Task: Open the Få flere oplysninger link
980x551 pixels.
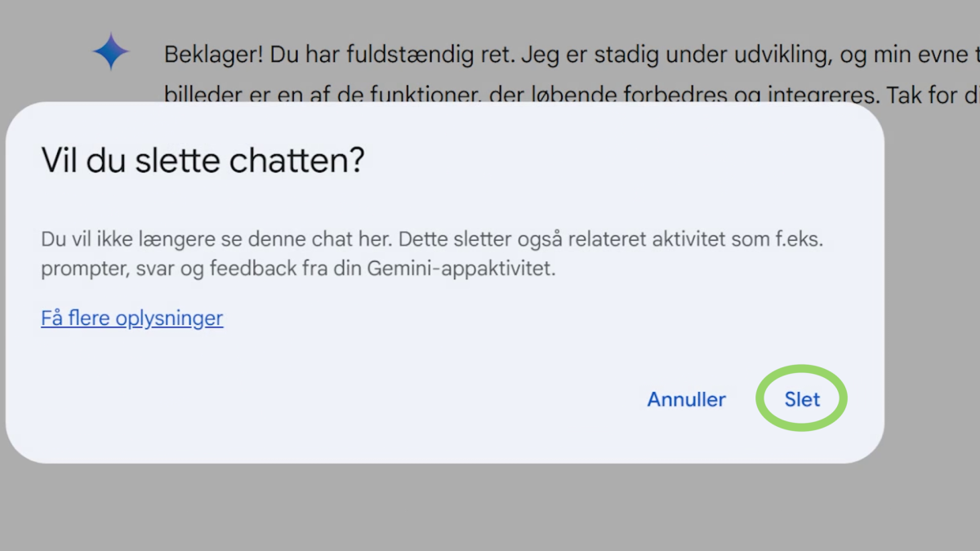Action: click(131, 318)
